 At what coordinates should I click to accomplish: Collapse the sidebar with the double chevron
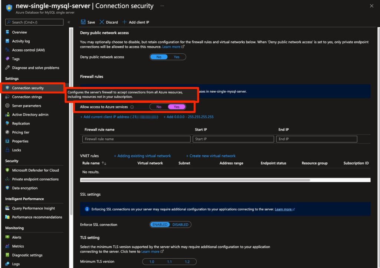69,22
